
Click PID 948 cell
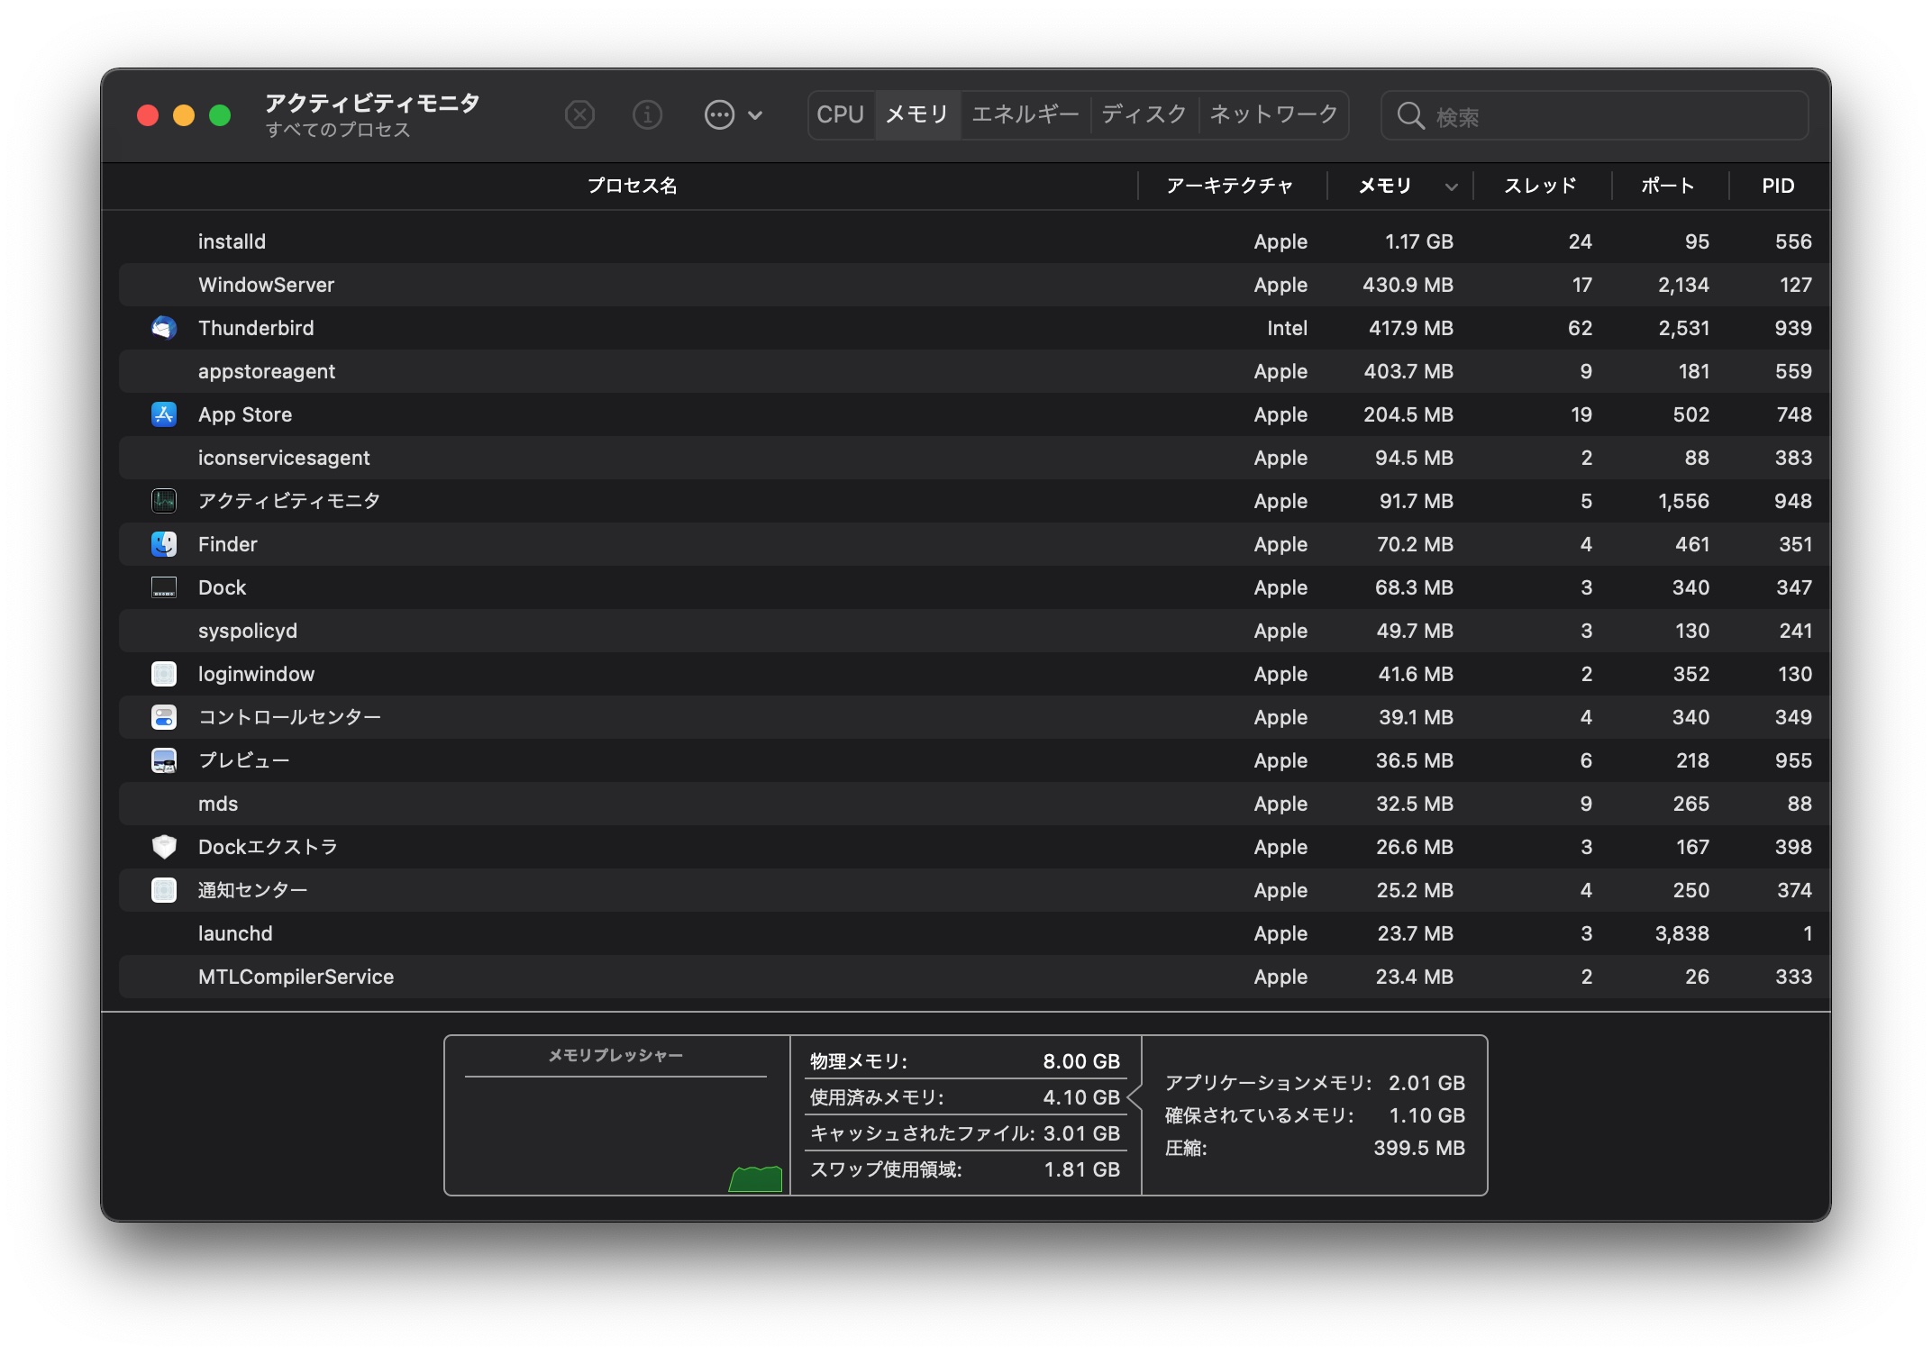[1792, 501]
